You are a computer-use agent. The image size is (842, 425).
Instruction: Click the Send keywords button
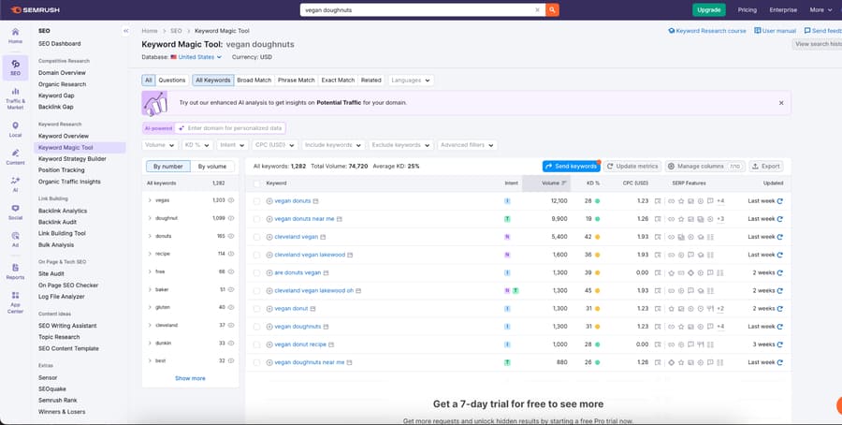[x=571, y=167]
